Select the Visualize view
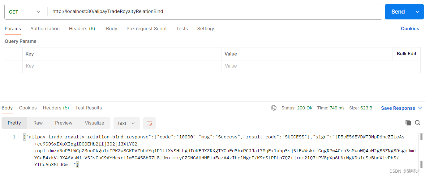425x176 pixels. point(94,123)
